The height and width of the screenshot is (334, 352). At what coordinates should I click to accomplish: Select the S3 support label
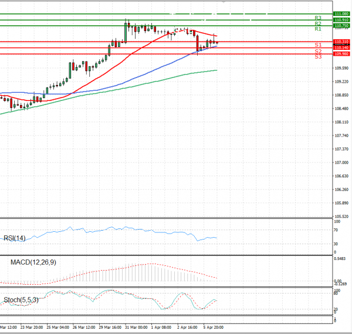317,56
